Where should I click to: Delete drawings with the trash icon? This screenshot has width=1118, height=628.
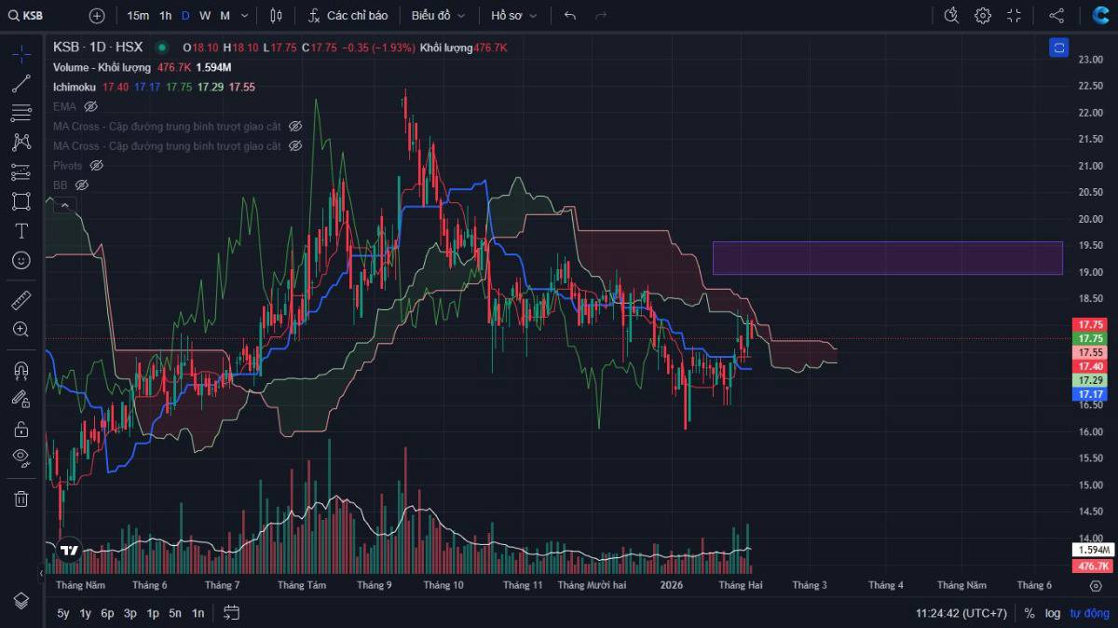(x=20, y=498)
